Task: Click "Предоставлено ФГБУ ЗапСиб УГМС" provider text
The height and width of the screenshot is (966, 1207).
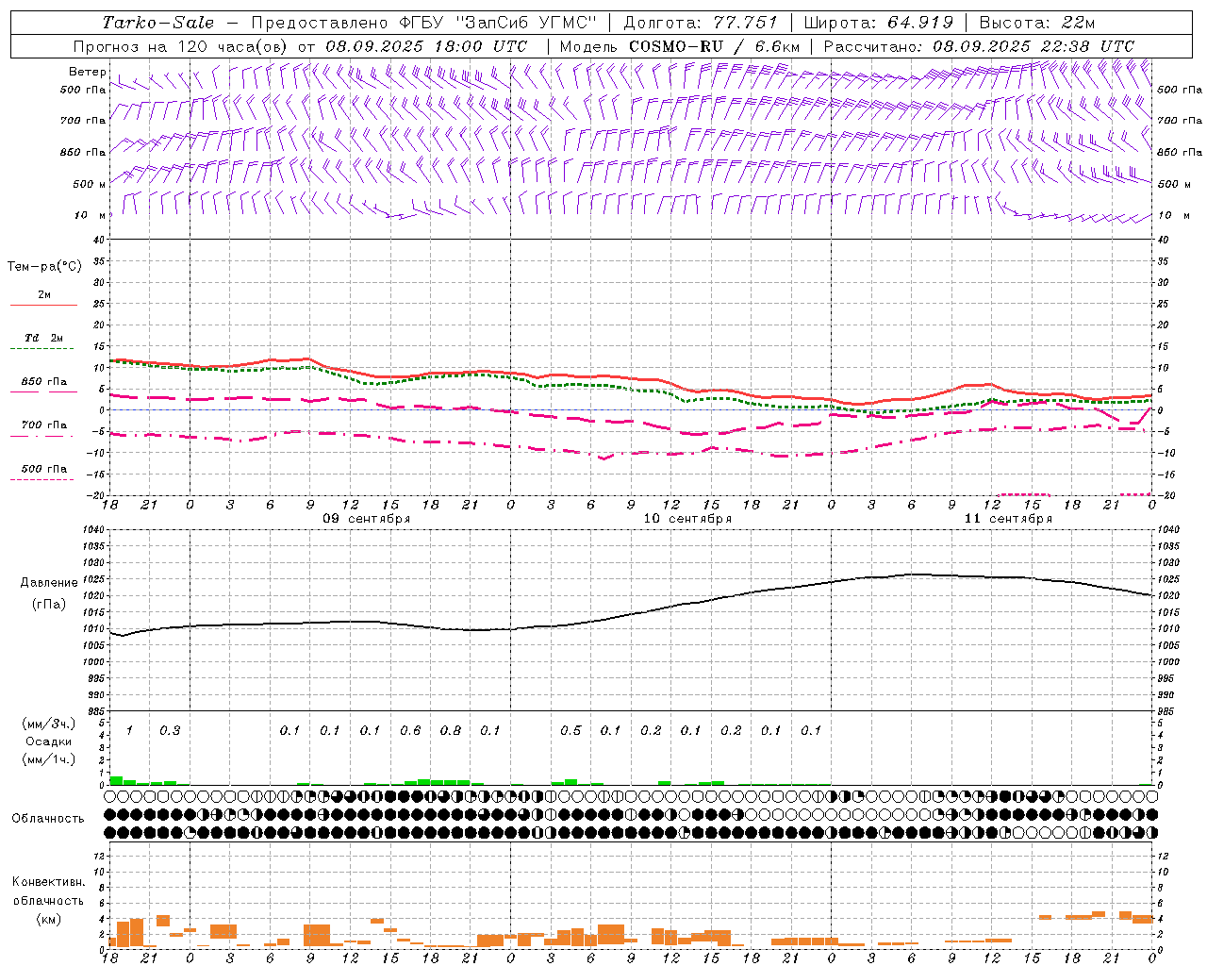Action: tap(424, 23)
